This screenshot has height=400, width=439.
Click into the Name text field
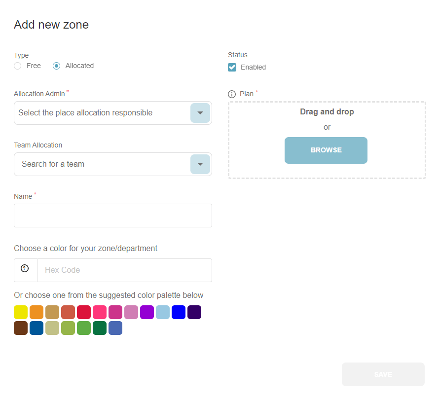(112, 216)
